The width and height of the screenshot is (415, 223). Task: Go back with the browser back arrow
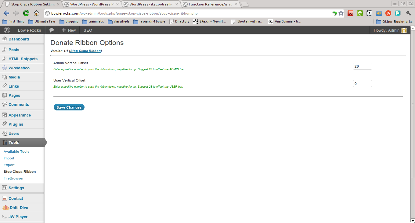[6, 13]
